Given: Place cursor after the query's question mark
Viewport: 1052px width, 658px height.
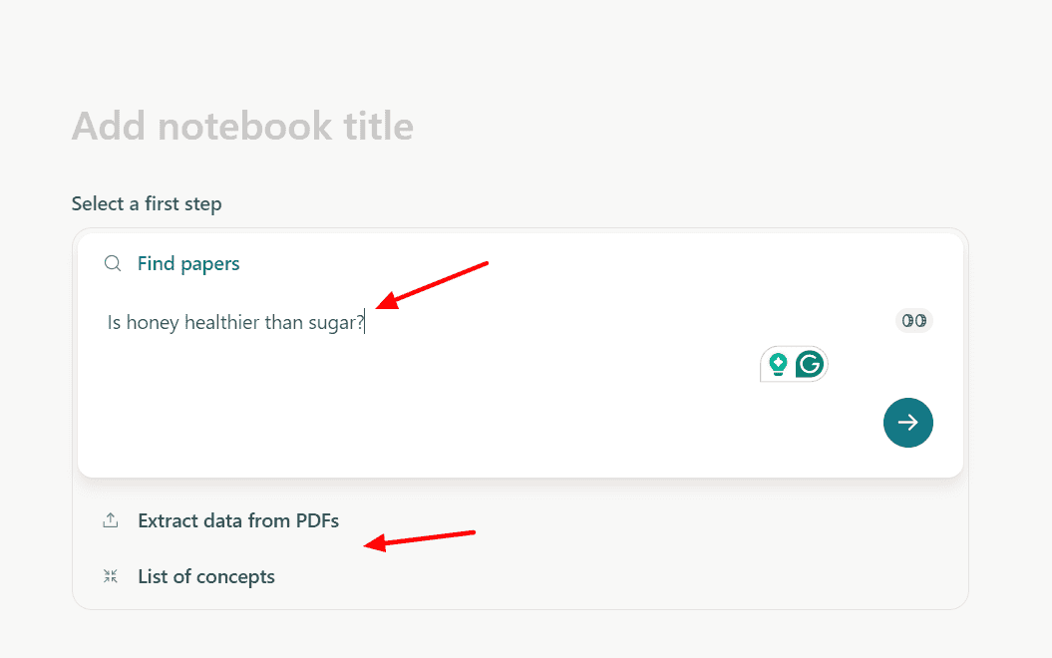Looking at the screenshot, I should (x=365, y=323).
